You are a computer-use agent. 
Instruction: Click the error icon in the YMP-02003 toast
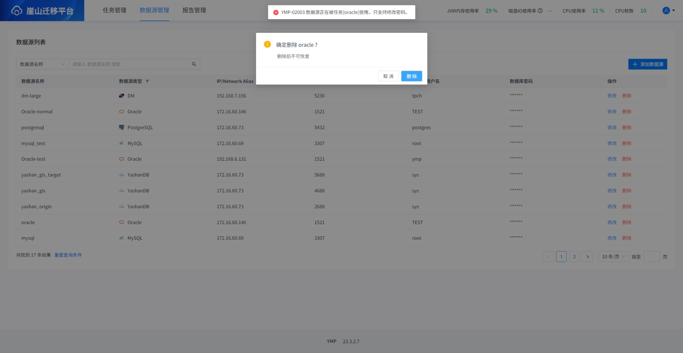[276, 12]
